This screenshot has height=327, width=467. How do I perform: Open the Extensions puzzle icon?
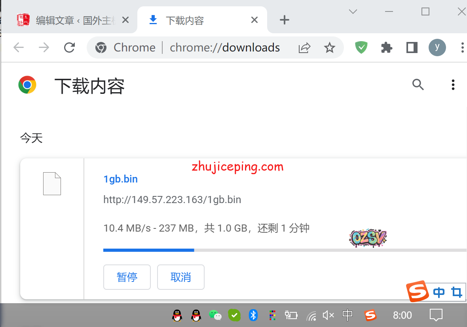click(386, 48)
